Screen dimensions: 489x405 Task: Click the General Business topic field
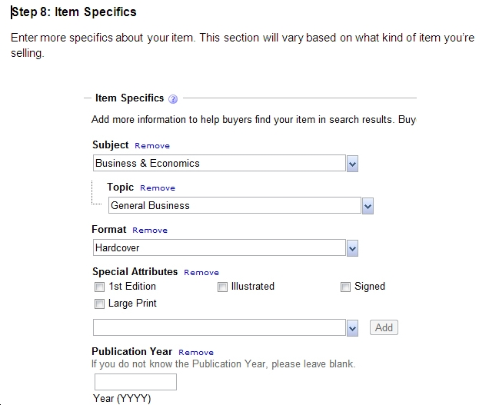[235, 205]
